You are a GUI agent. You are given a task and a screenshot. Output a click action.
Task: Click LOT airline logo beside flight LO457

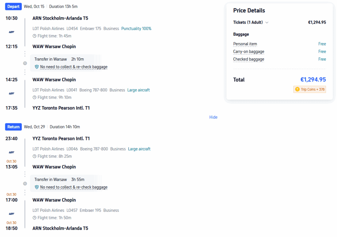click(12, 214)
